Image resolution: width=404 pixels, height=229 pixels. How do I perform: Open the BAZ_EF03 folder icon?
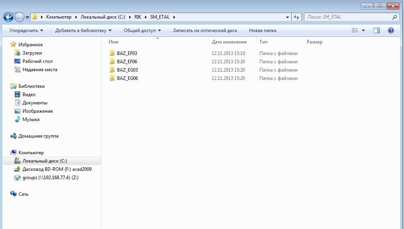112,53
